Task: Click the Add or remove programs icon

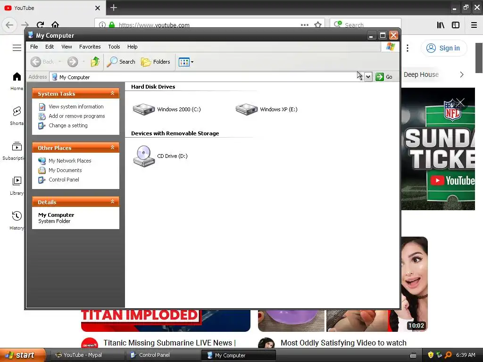Action: tap(42, 116)
